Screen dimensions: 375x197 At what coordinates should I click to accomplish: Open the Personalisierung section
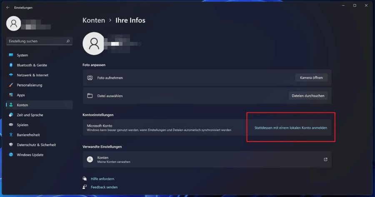click(x=39, y=85)
